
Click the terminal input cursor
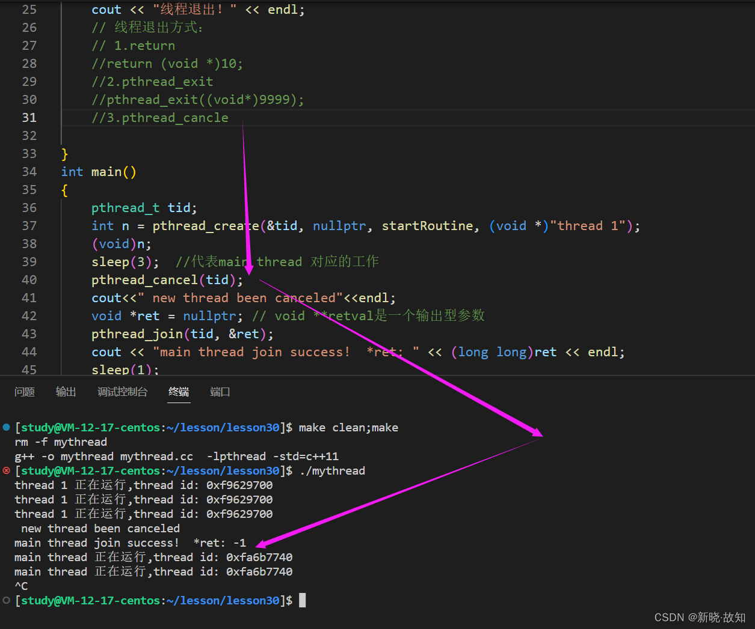click(303, 600)
